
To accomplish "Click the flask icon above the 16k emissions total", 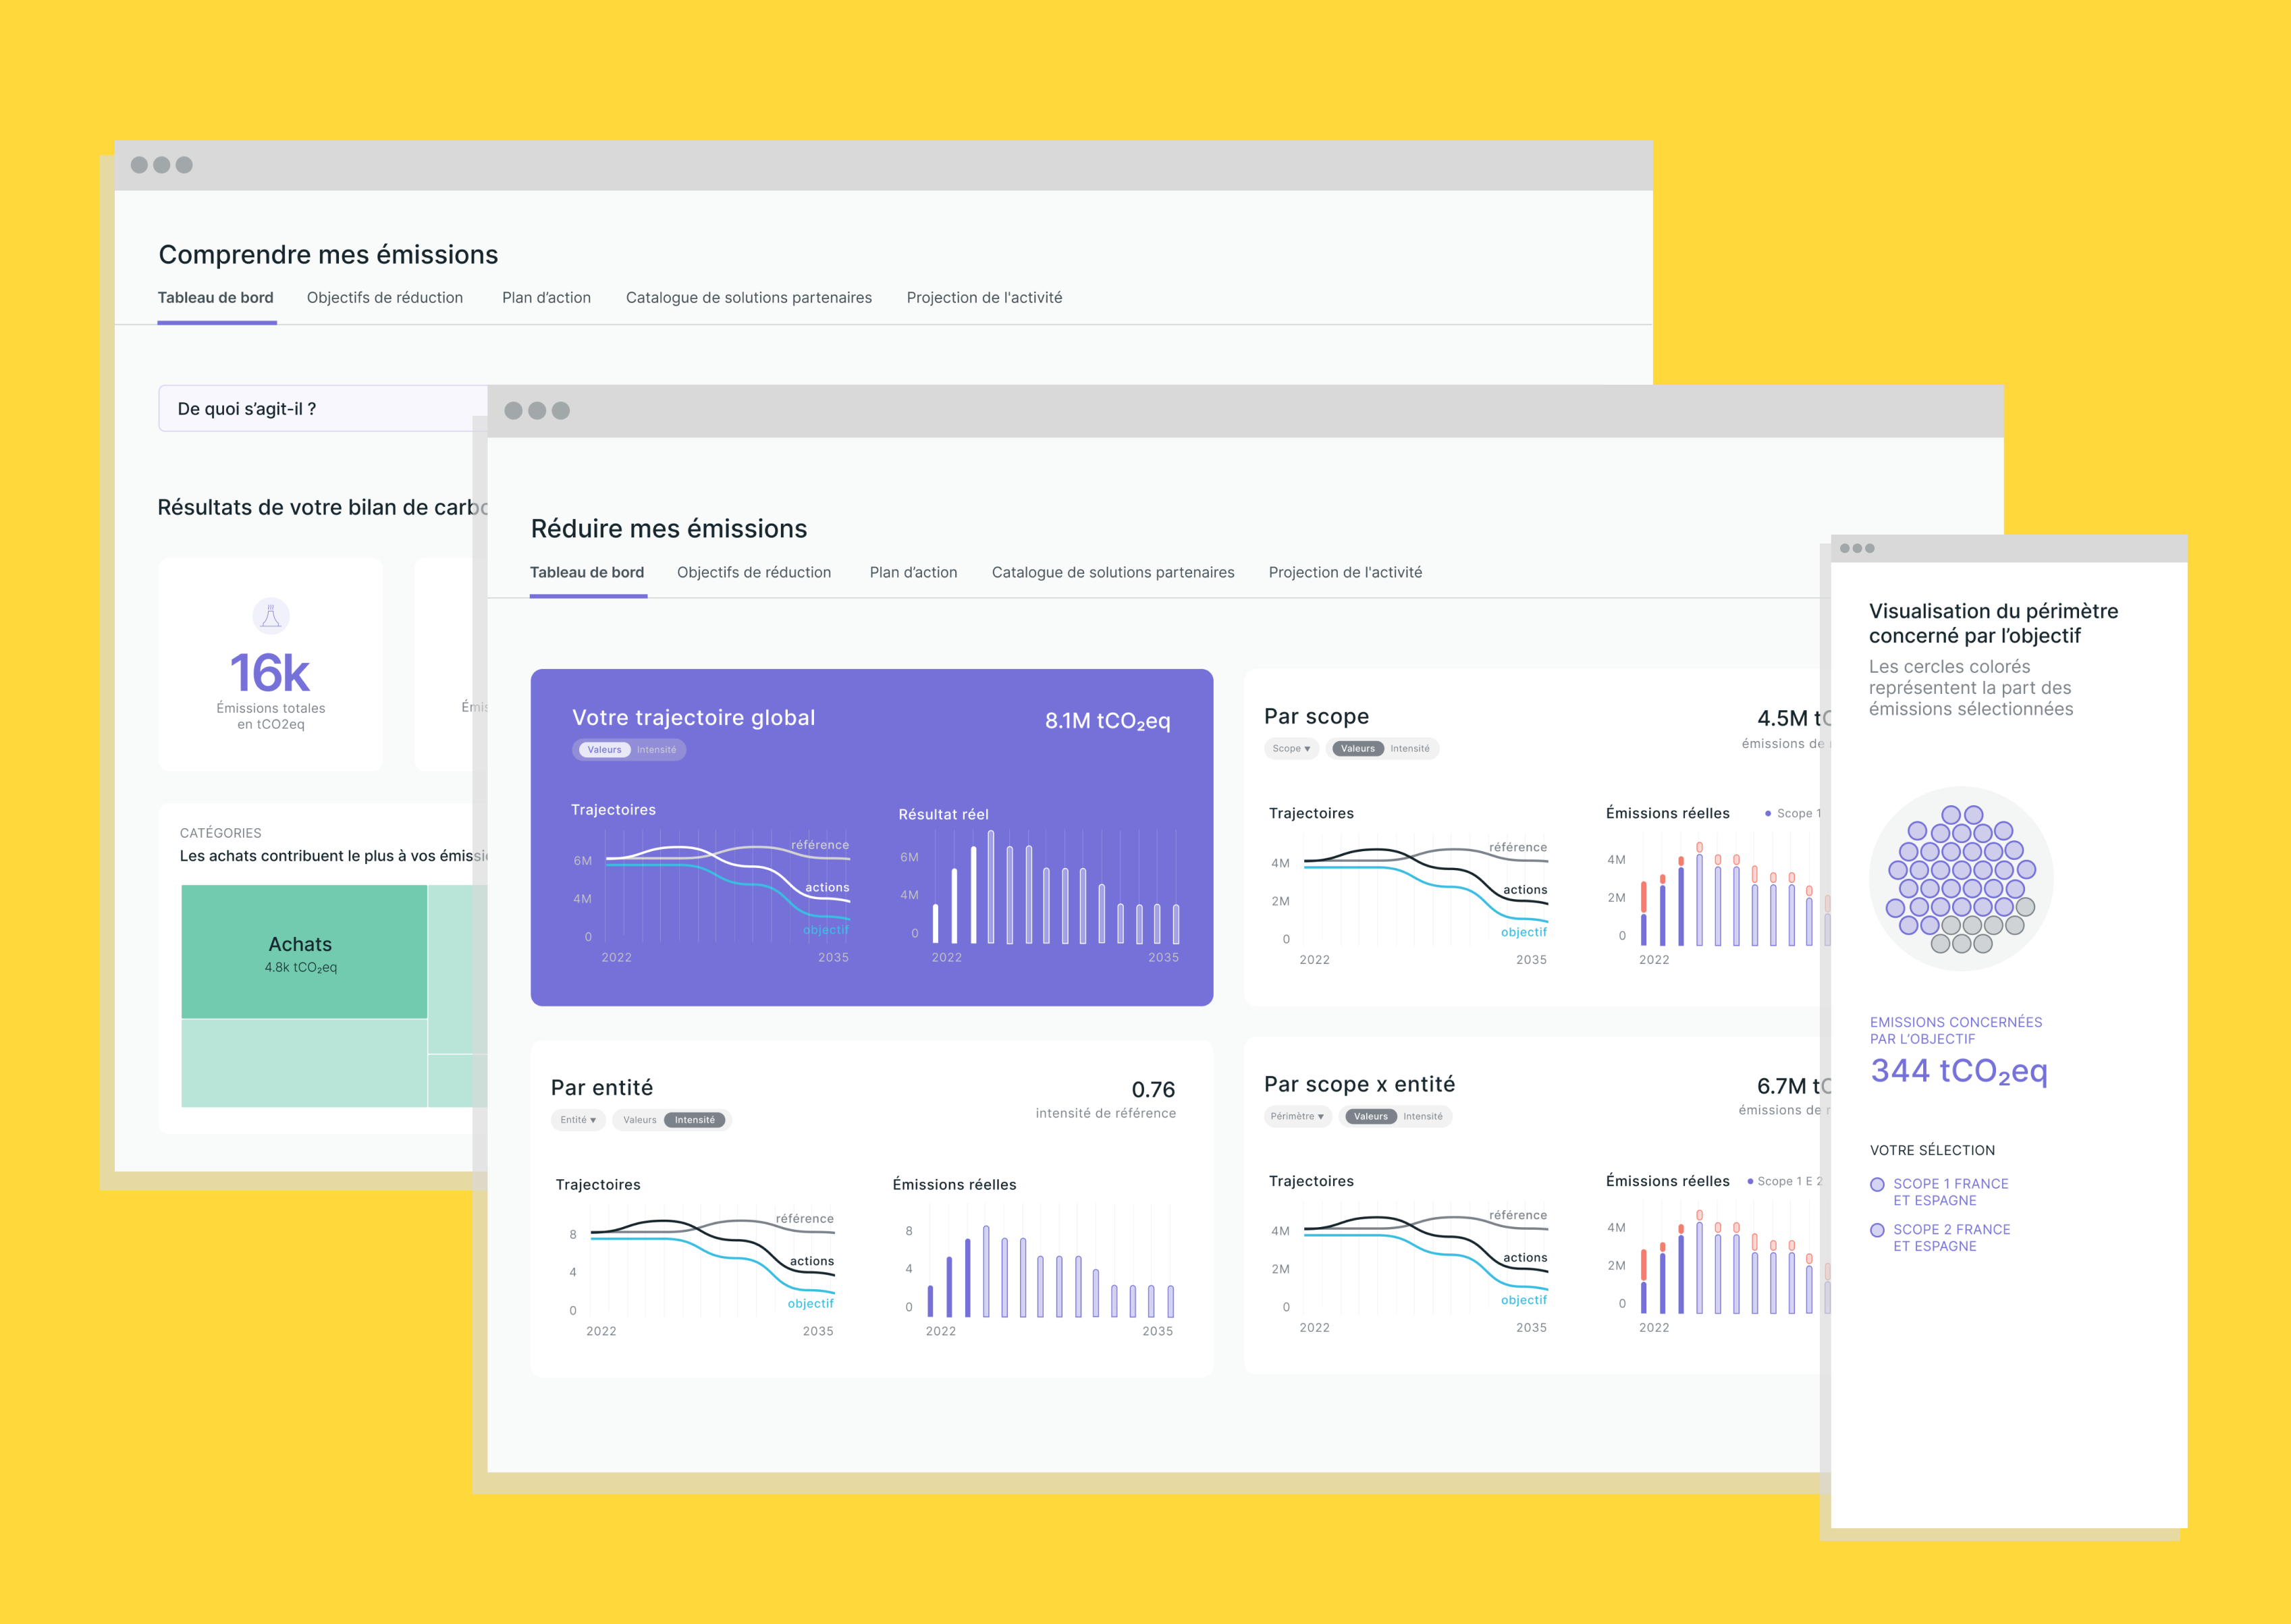I will (x=270, y=617).
